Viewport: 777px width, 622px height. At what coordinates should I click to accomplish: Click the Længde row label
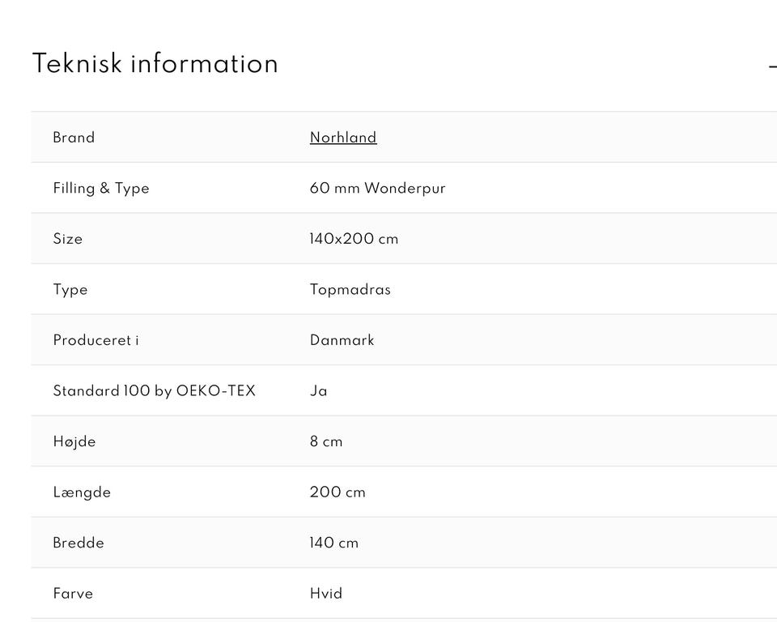click(82, 492)
